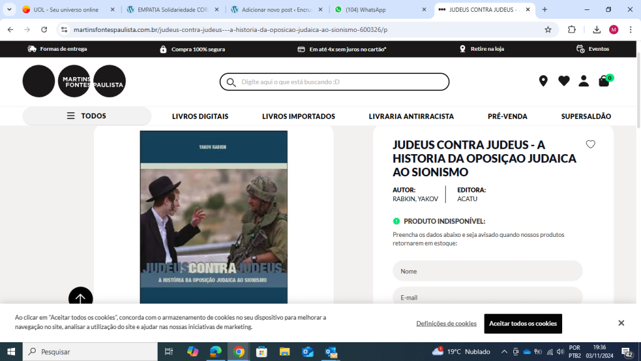
Task: Open the browser tab search dropdown
Action: (x=9, y=9)
